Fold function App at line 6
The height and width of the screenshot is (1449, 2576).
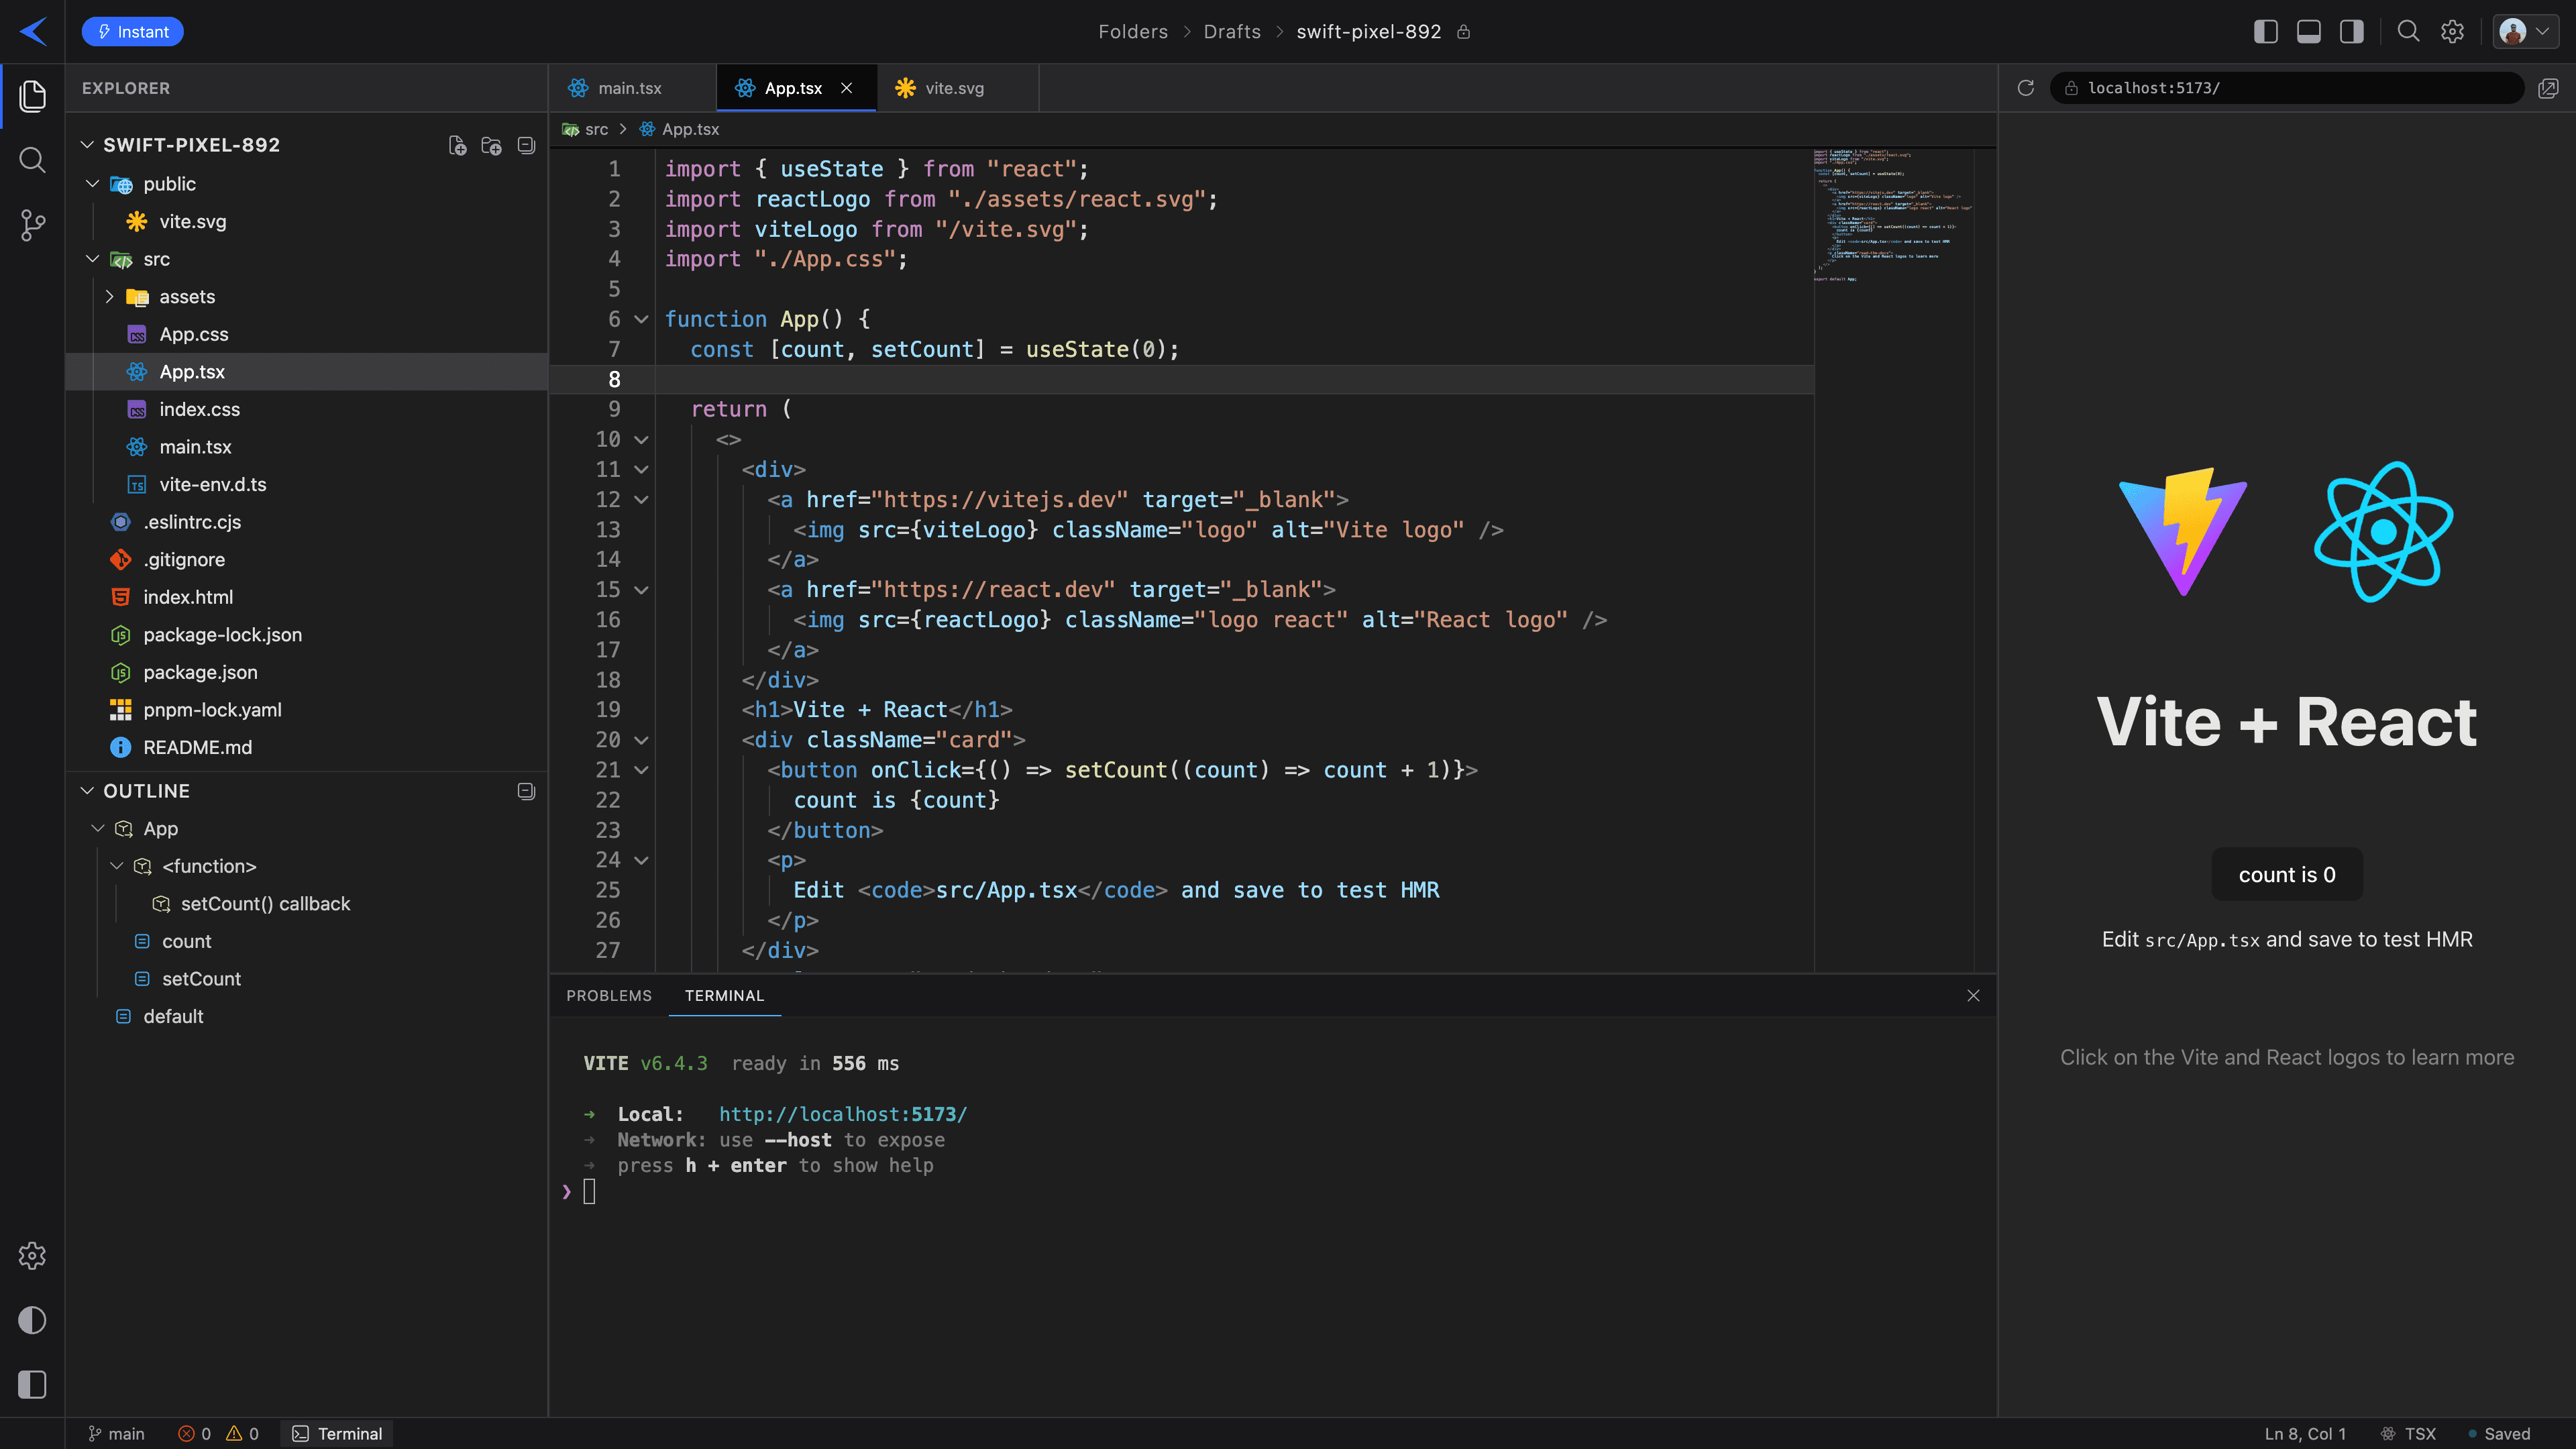pos(641,319)
